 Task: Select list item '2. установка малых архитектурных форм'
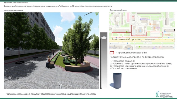(x=141, y=64)
